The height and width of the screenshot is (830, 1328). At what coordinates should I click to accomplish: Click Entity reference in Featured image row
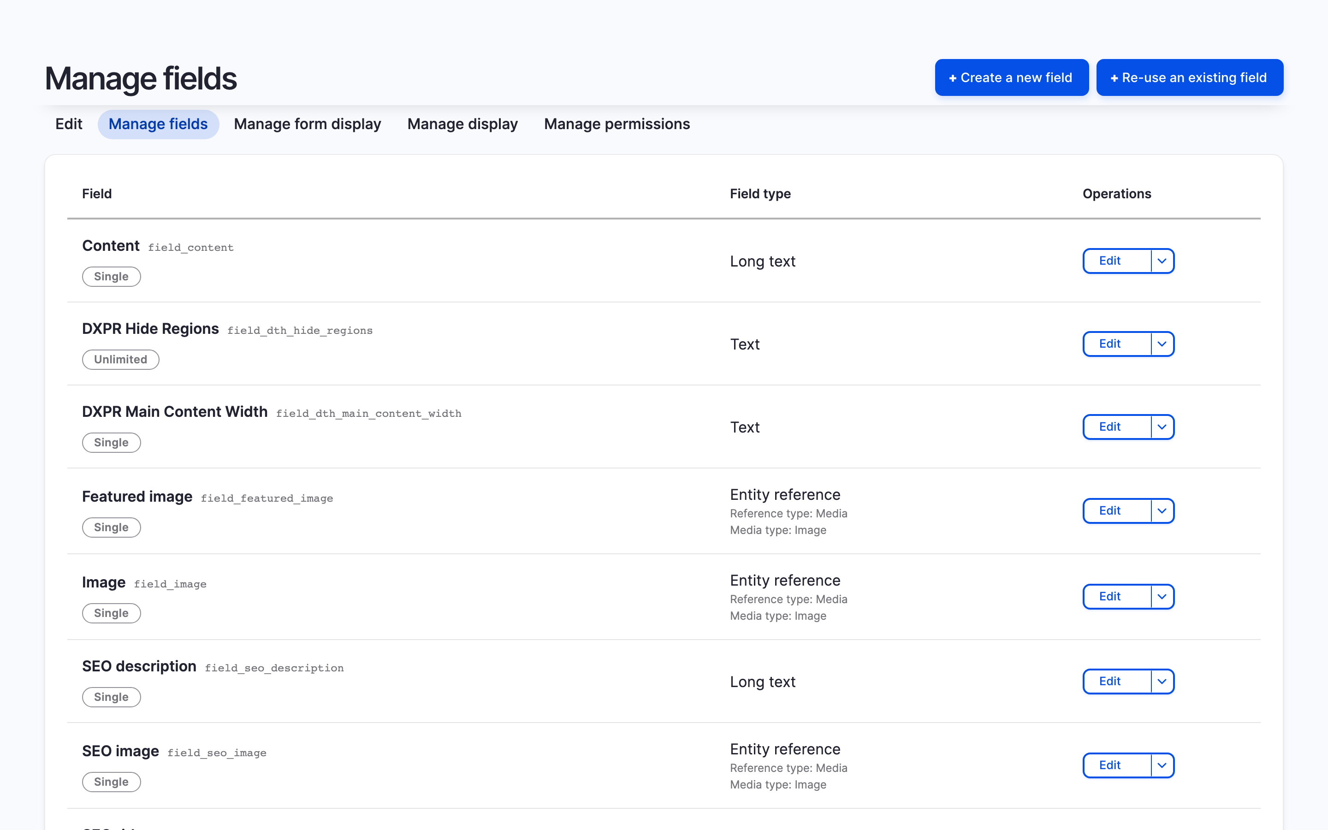785,495
